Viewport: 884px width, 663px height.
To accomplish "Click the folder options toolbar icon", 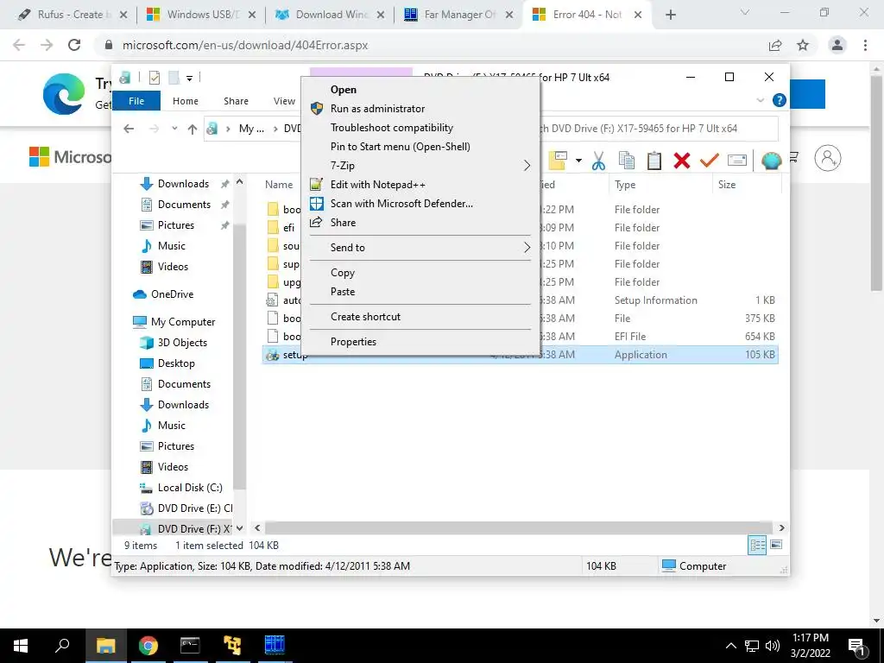I will pyautogui.click(x=558, y=161).
